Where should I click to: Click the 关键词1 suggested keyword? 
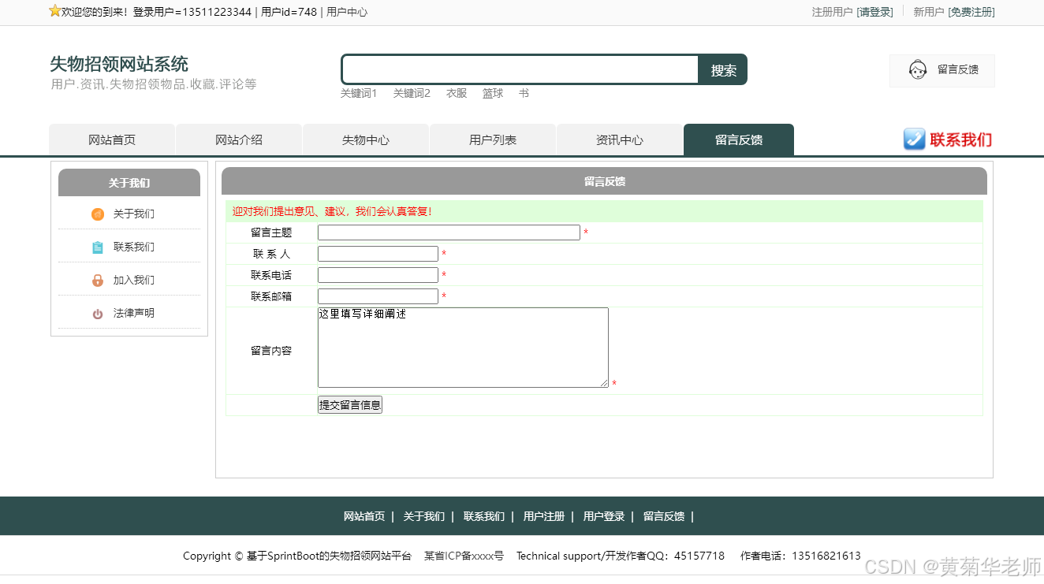pyautogui.click(x=359, y=93)
